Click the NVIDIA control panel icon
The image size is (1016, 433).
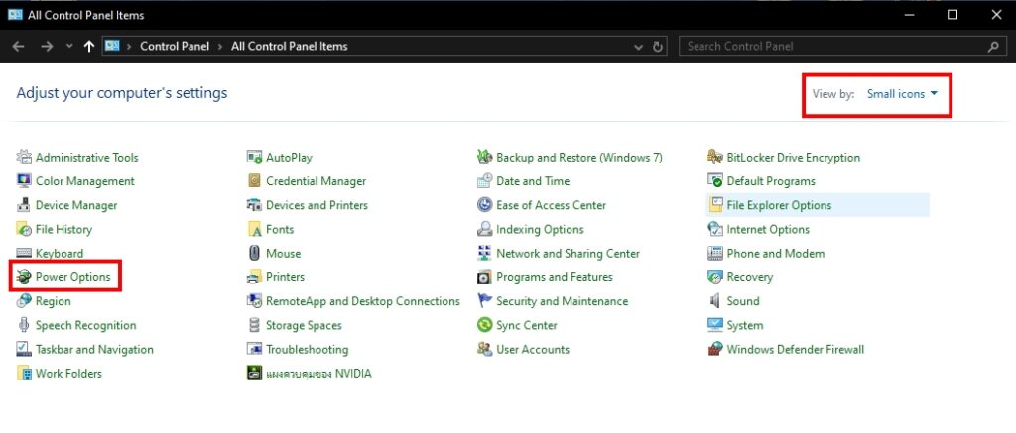[255, 374]
